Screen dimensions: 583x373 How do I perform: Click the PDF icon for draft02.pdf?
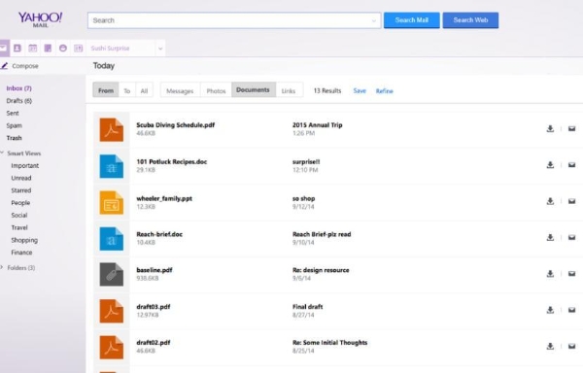[112, 347]
